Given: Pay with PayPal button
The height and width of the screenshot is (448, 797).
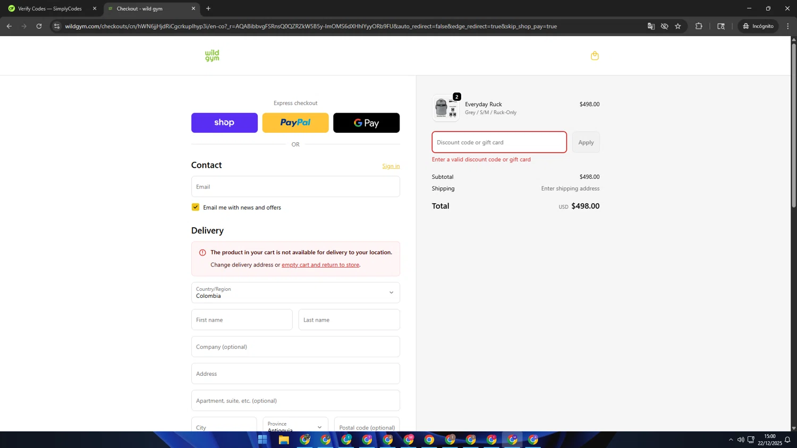Looking at the screenshot, I should (295, 123).
